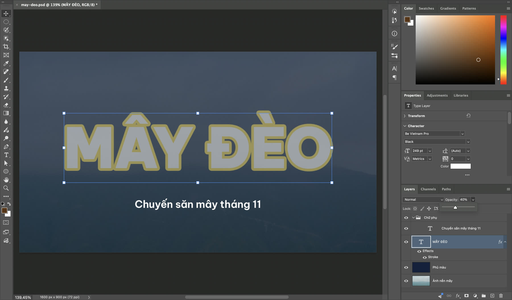The width and height of the screenshot is (512, 300).
Task: Collapse the Character section
Action: [x=404, y=126]
